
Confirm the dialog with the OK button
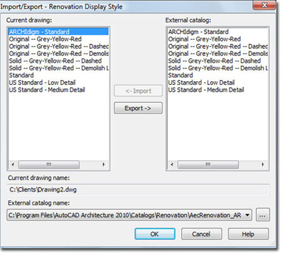[x=155, y=234]
